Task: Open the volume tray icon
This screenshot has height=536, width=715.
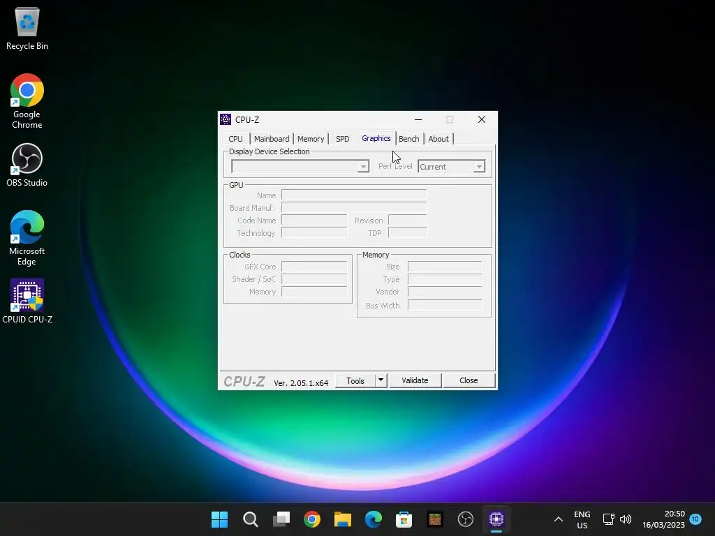Action: pos(626,519)
